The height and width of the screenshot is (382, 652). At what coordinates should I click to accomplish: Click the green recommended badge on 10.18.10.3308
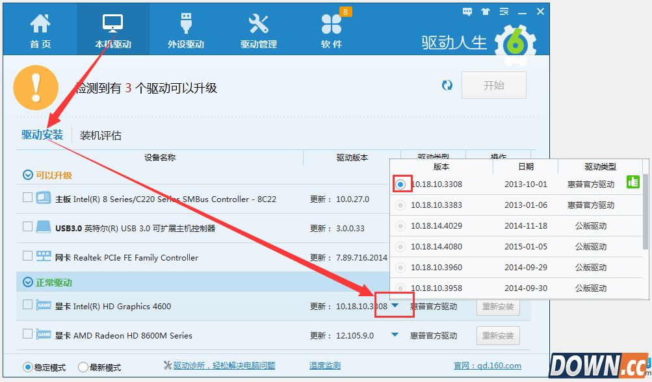point(632,183)
